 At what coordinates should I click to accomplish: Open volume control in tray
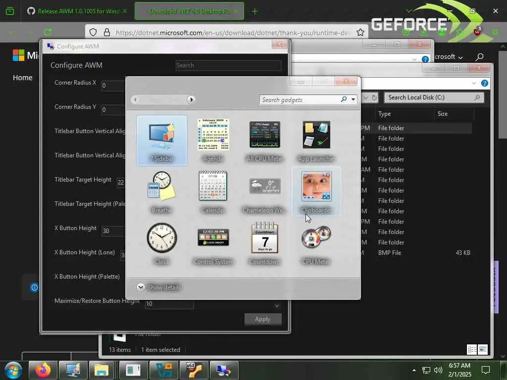point(438,370)
